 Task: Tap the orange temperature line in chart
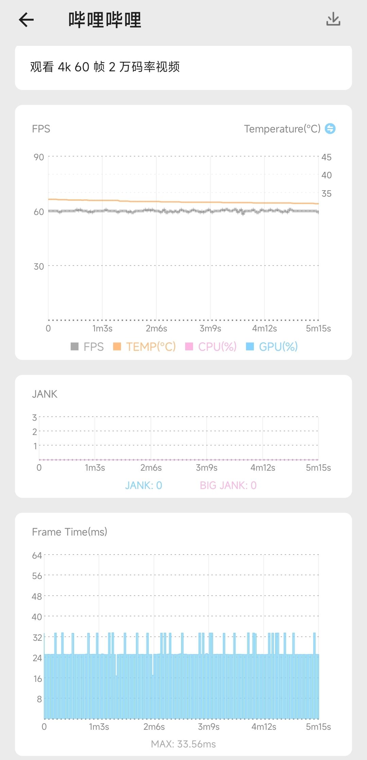tap(183, 202)
